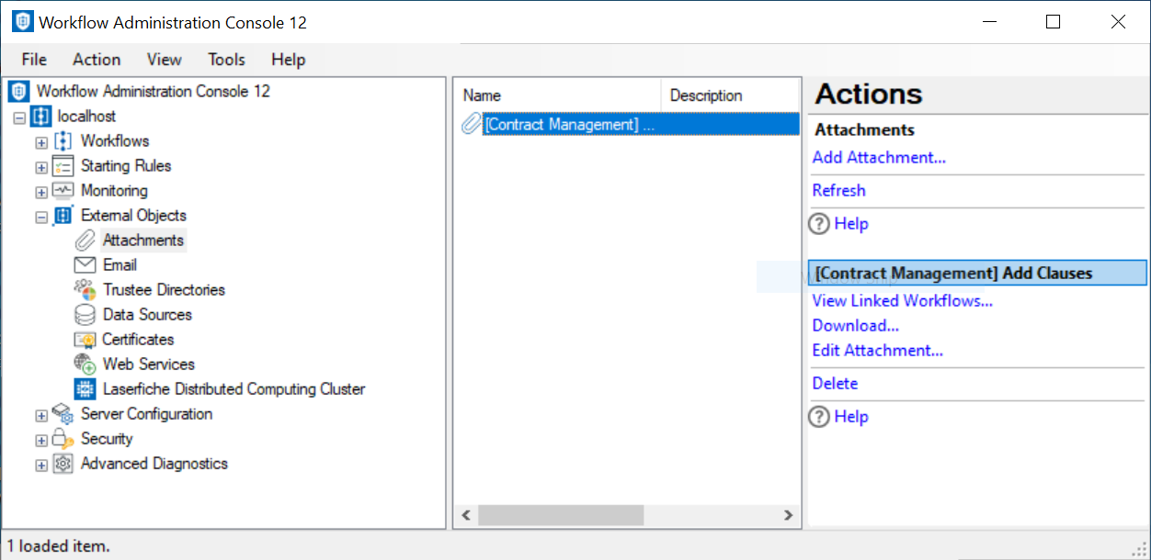This screenshot has height=560, width=1151.
Task: Open the Tools menu
Action: (226, 60)
